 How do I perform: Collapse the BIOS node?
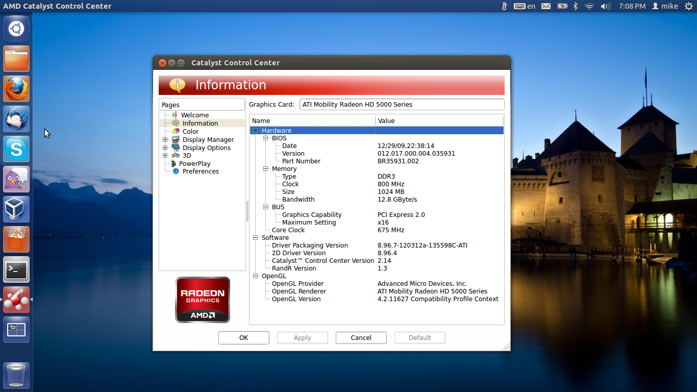click(x=266, y=138)
